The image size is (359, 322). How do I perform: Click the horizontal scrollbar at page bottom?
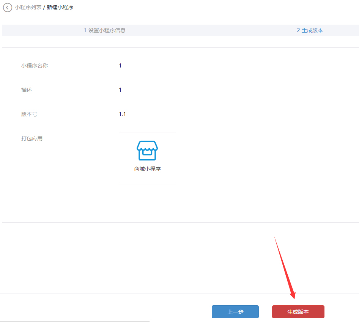point(76,321)
